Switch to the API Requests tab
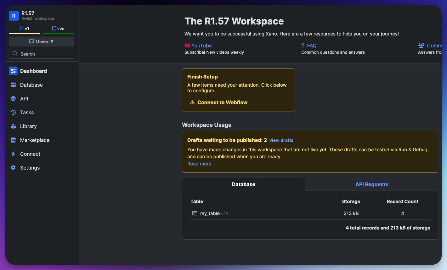This screenshot has height=270, width=447. 371,184
